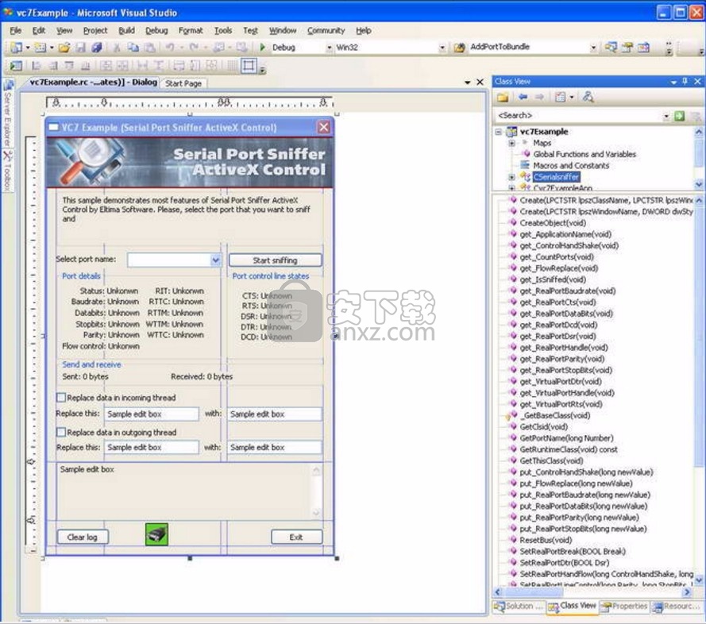Select the ResetBus(void) member

(x=546, y=541)
